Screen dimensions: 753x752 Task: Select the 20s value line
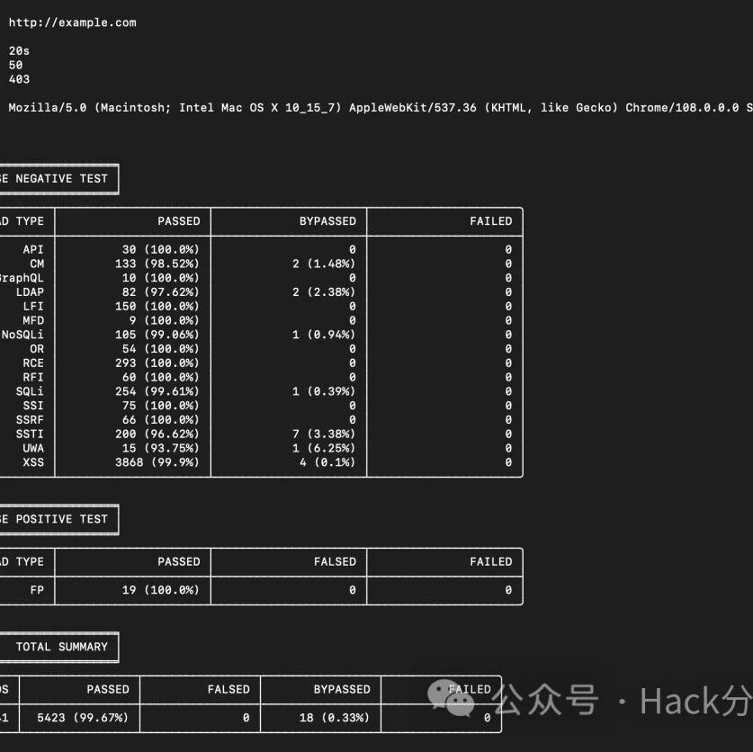coord(19,51)
